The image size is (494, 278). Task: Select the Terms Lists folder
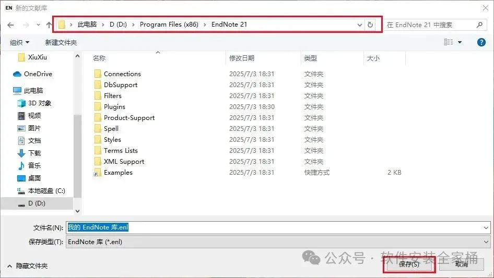tap(121, 151)
